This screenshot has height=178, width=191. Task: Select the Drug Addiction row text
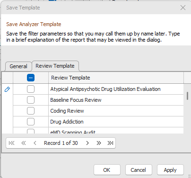pos(67,122)
